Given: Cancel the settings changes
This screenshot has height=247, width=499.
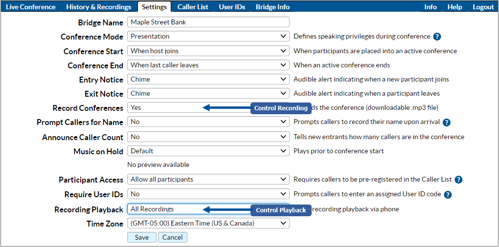Looking at the screenshot, I should click(x=172, y=237).
